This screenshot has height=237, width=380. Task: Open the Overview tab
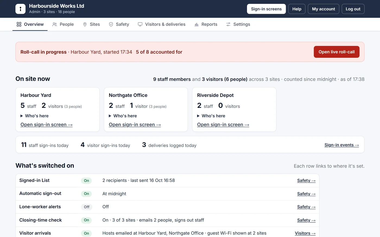(x=30, y=24)
